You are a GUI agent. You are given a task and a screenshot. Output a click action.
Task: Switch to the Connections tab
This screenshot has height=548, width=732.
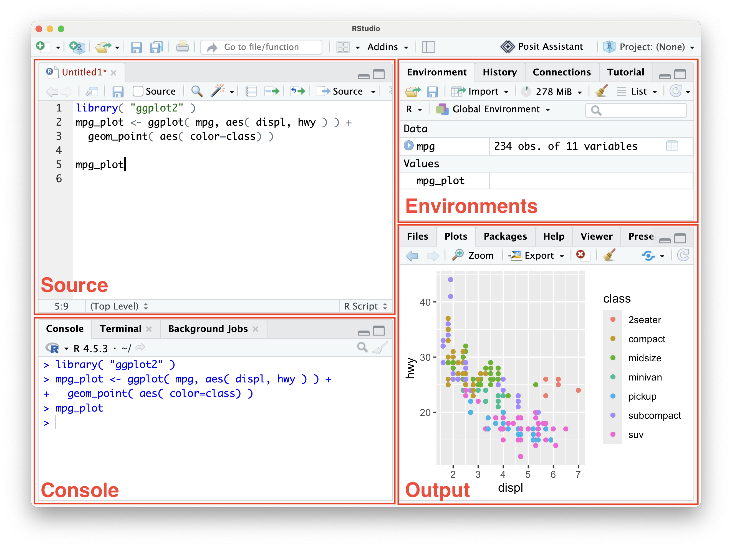pos(562,72)
